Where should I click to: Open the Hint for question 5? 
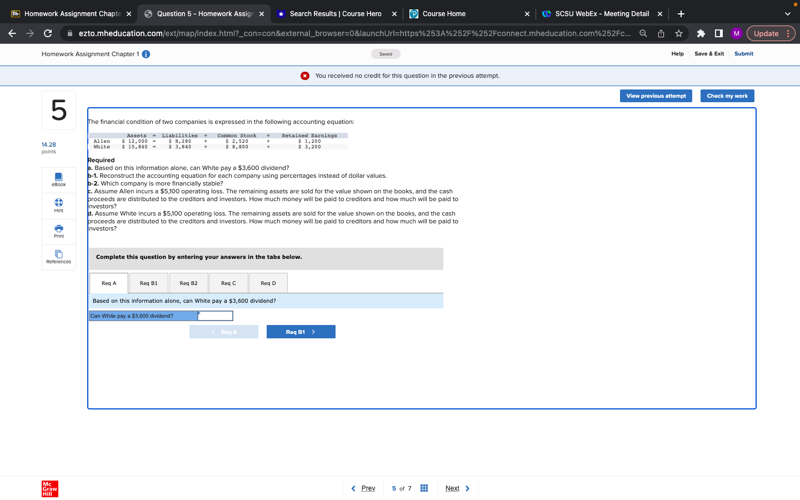point(58,206)
